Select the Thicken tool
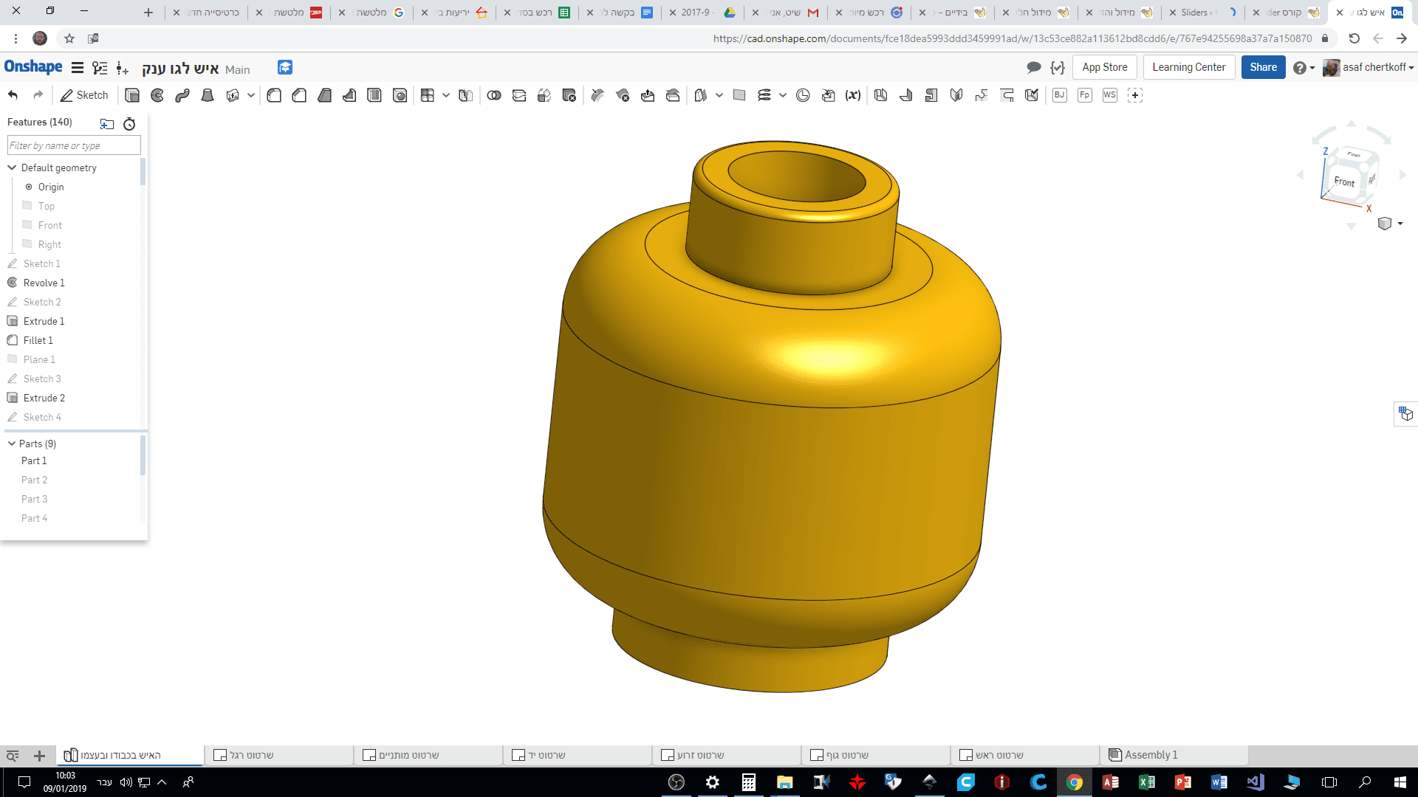Screen dimensions: 1418x797 233,95
